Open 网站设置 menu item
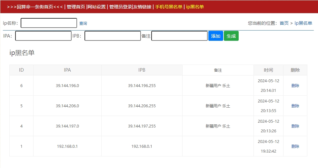The image size is (318, 168). [x=96, y=7]
